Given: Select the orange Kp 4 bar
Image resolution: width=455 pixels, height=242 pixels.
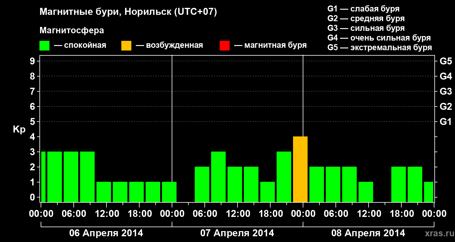Looking at the screenshot, I should 300,169.
